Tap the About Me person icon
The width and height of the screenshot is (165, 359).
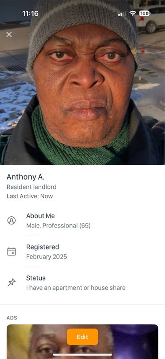(12, 220)
